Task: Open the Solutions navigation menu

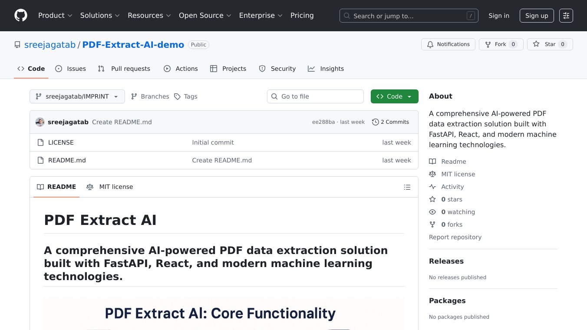Action: [99, 16]
